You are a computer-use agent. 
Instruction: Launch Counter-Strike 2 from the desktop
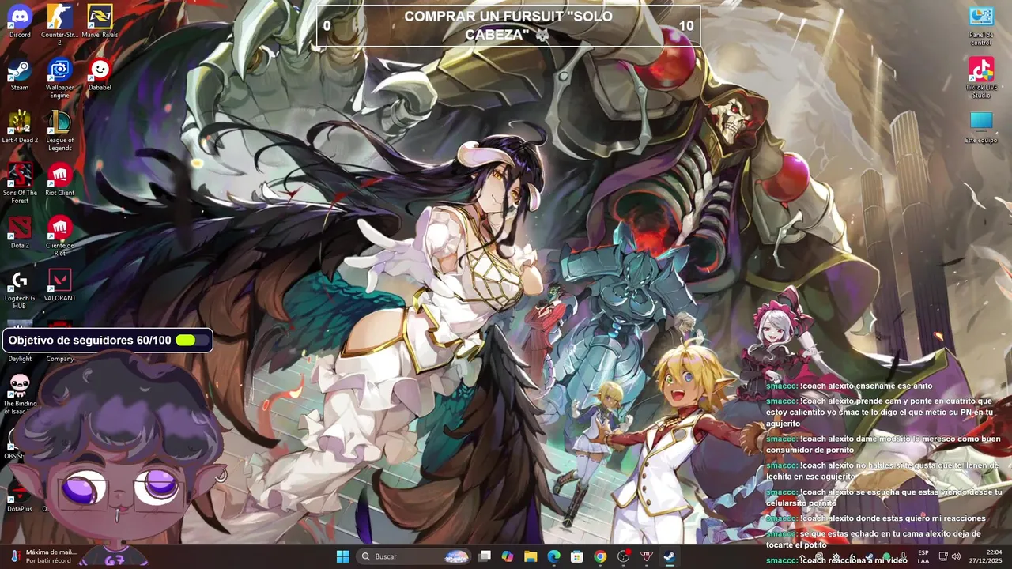(59, 24)
